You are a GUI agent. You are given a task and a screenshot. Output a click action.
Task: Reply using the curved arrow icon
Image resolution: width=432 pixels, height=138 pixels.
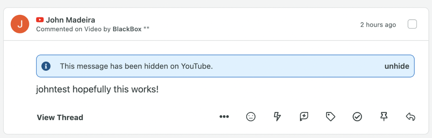(410, 117)
